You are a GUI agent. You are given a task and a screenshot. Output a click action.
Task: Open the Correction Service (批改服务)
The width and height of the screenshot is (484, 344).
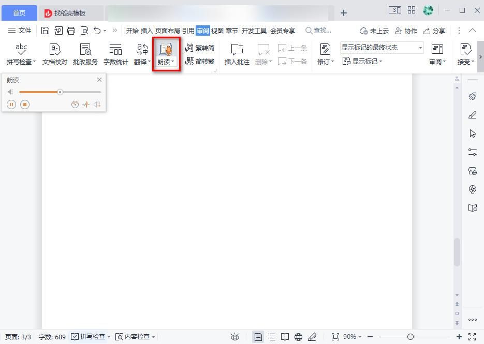point(85,54)
